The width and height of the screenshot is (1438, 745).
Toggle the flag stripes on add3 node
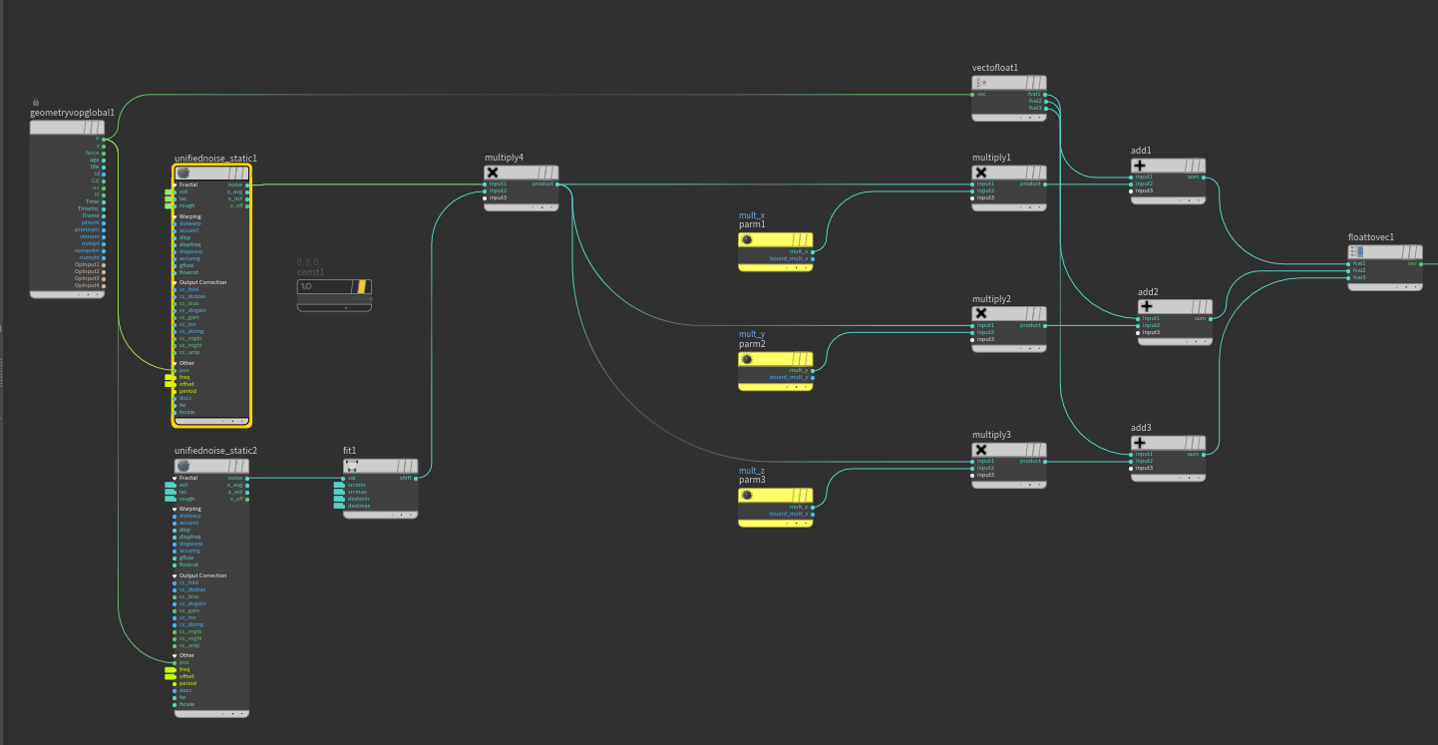[1194, 443]
